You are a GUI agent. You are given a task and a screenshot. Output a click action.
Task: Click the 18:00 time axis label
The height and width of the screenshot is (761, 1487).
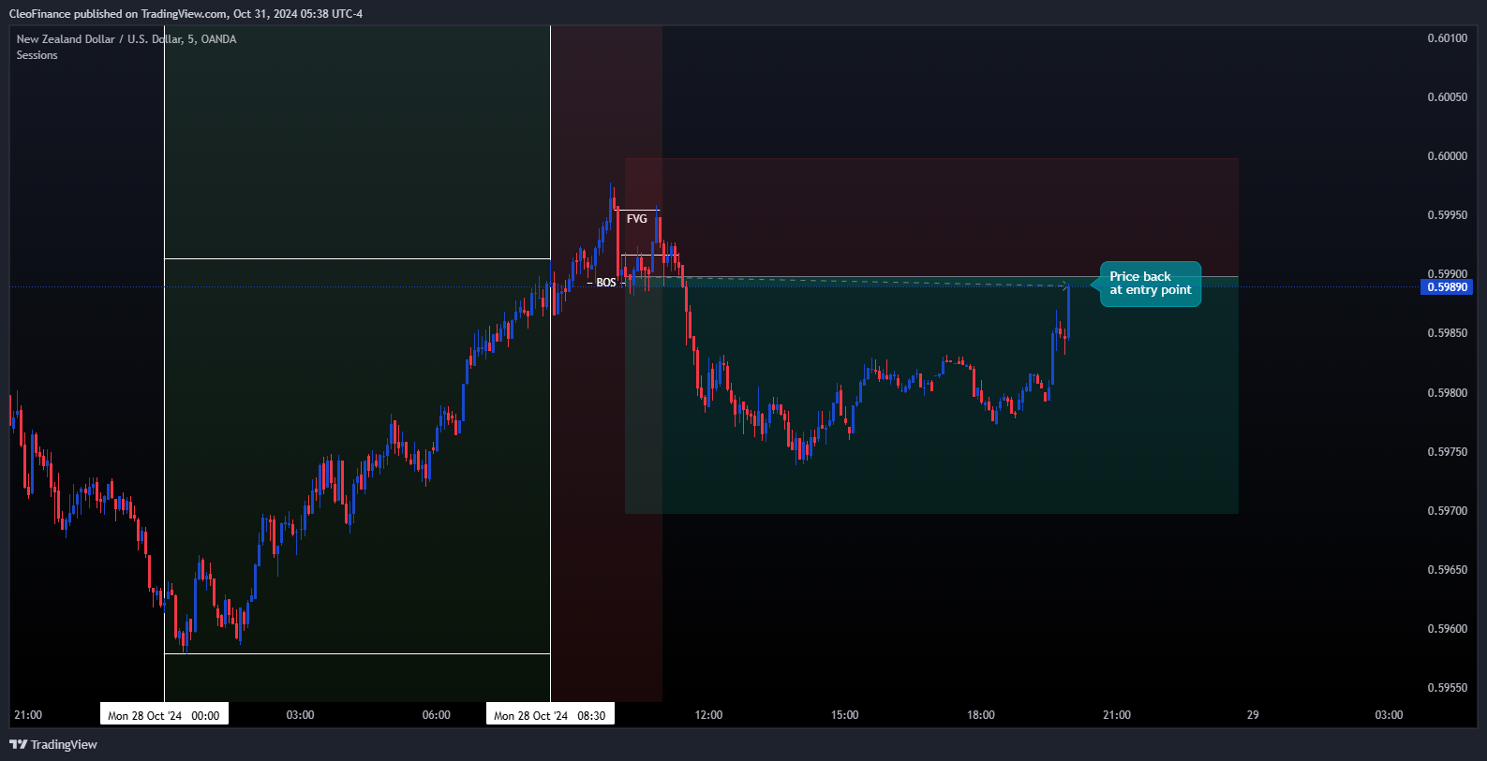tap(981, 715)
